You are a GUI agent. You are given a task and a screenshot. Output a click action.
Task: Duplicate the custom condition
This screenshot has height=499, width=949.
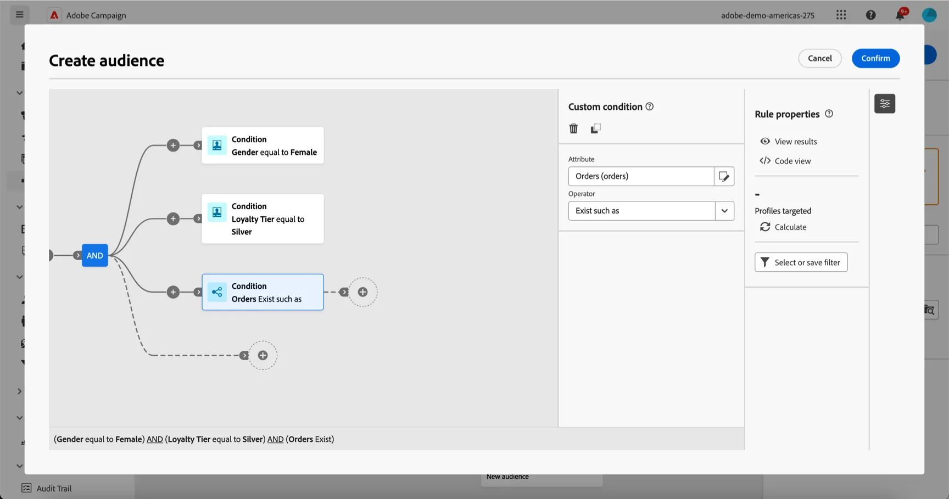(595, 128)
